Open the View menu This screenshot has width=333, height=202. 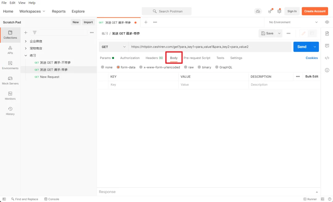coord(22,3)
